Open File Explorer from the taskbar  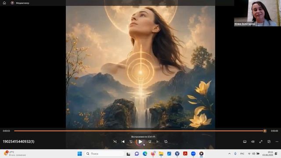click(x=161, y=154)
